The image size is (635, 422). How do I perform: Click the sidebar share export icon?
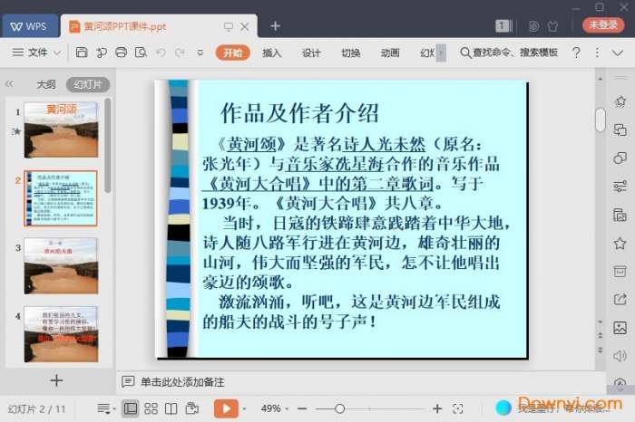coord(620,299)
